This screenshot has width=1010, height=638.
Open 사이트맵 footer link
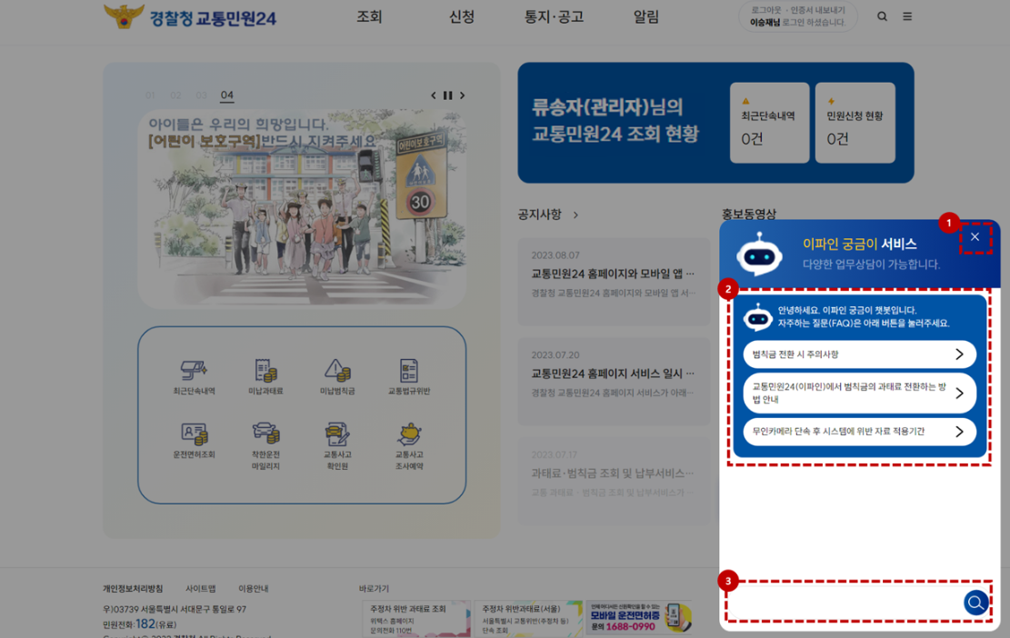[200, 588]
